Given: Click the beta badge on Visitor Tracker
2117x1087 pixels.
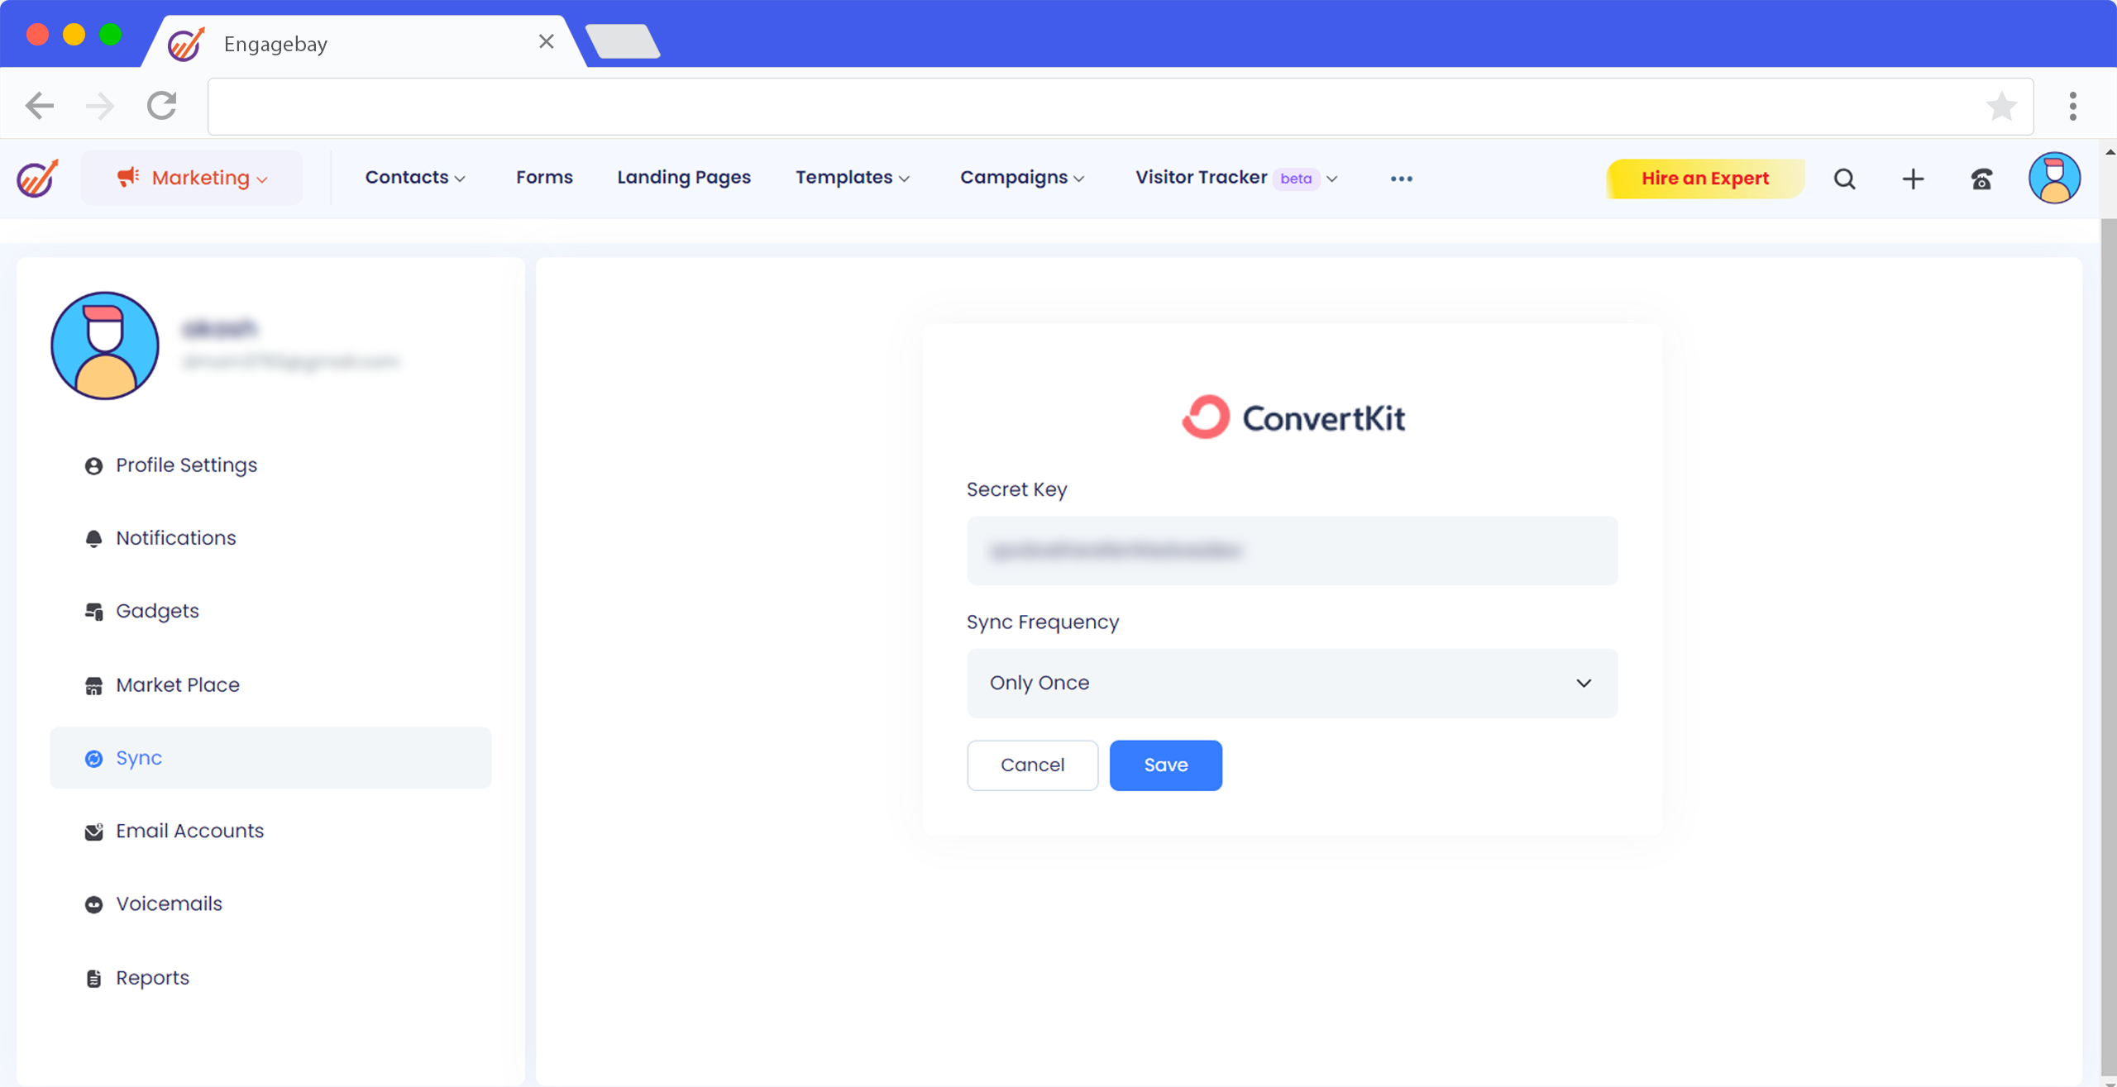Looking at the screenshot, I should (1296, 179).
